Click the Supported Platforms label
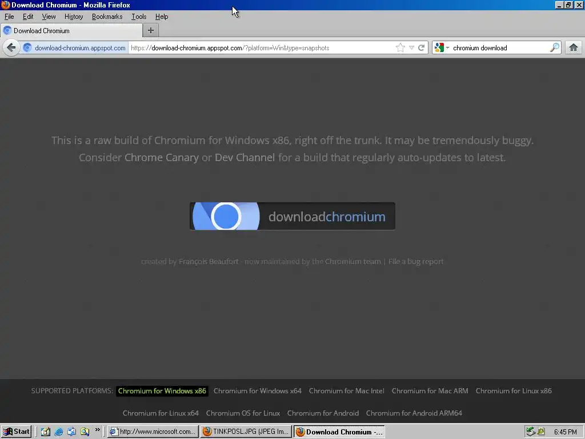 tap(72, 391)
